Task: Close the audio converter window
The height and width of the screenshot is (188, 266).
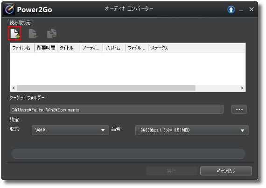Action: pyautogui.click(x=252, y=9)
